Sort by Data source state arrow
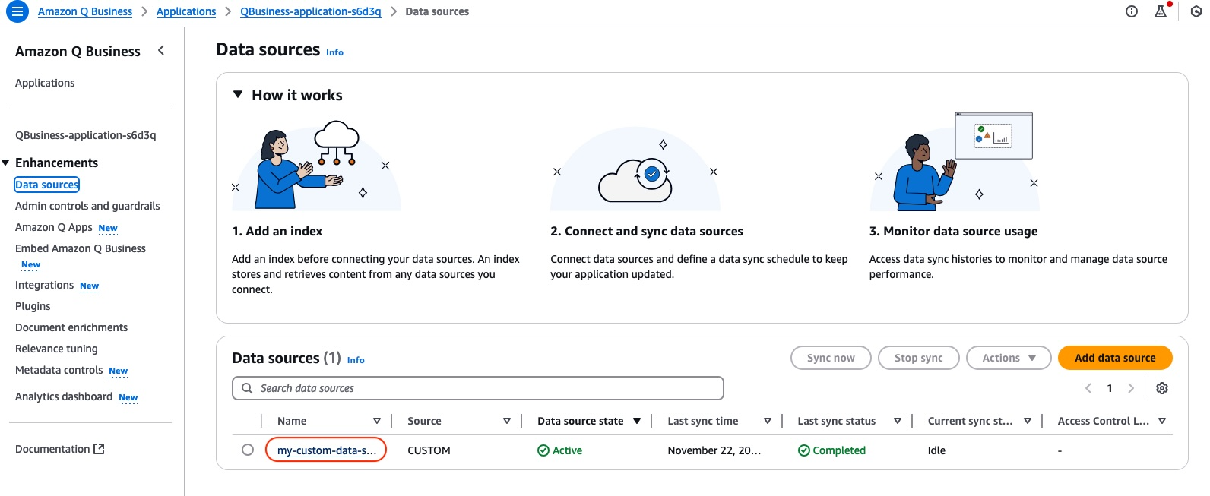 click(x=637, y=421)
